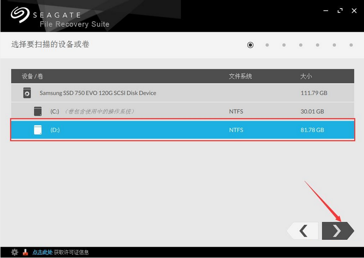Click NTFS cell in the C: row
Screen dimensions: 364x258
tap(236, 111)
